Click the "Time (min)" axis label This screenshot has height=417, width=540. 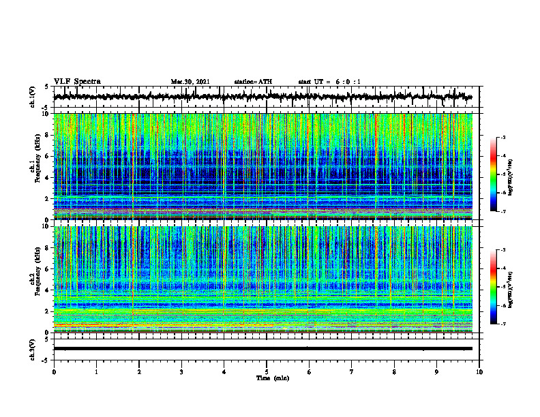(273, 378)
